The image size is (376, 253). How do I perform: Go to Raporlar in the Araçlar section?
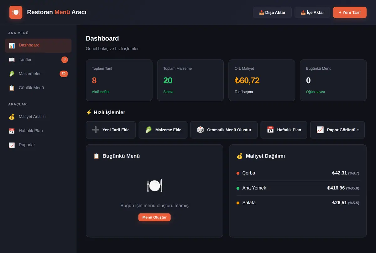[x=38, y=145]
